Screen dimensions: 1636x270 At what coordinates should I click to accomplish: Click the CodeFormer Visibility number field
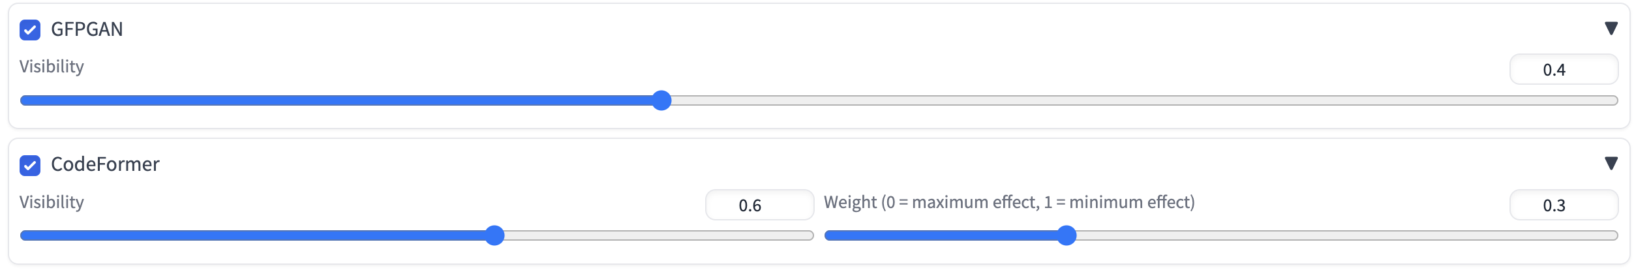click(x=759, y=205)
